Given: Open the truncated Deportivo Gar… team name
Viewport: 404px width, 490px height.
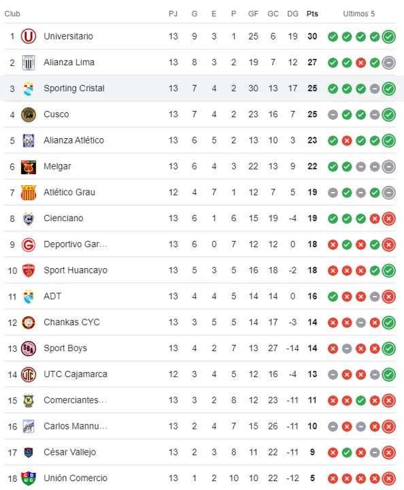Looking at the screenshot, I should pyautogui.click(x=75, y=244).
